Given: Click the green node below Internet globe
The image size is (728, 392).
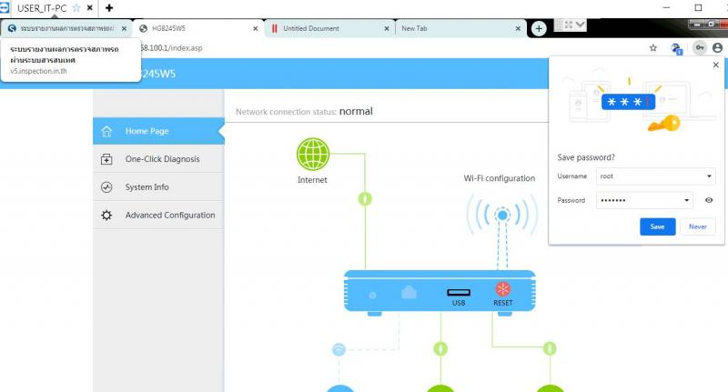Looking at the screenshot, I should (x=365, y=199).
